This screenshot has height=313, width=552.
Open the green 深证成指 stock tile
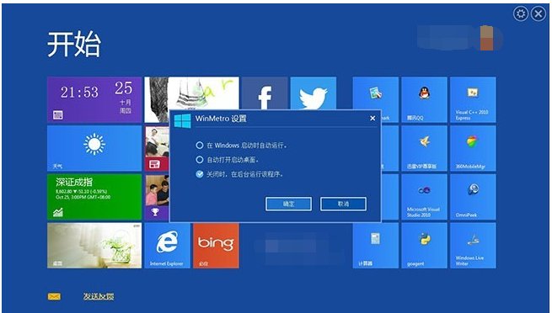point(94,197)
